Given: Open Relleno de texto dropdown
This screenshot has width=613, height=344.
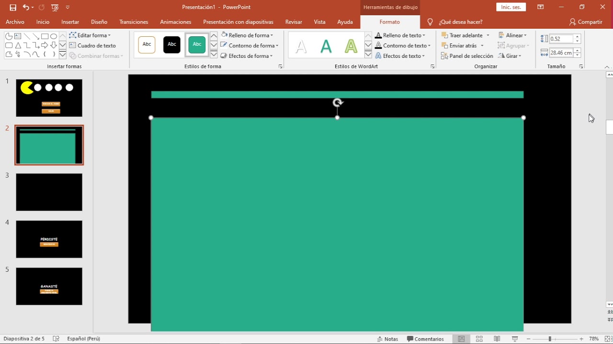Looking at the screenshot, I should (400, 35).
